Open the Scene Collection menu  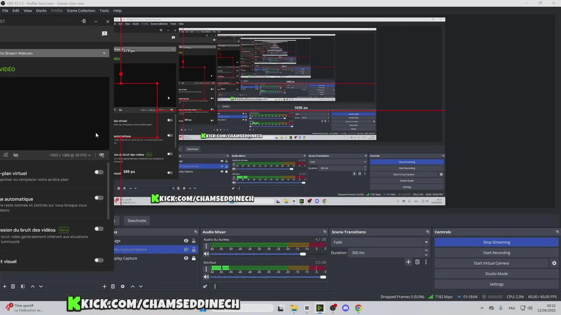point(81,10)
